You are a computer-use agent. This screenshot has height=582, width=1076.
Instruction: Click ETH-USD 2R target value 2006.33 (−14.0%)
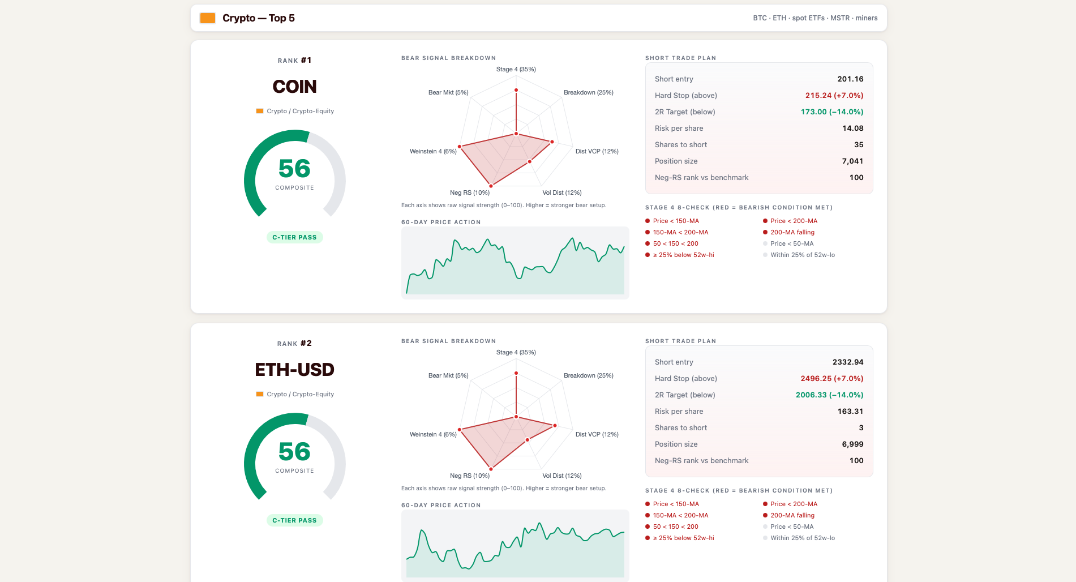pyautogui.click(x=830, y=395)
